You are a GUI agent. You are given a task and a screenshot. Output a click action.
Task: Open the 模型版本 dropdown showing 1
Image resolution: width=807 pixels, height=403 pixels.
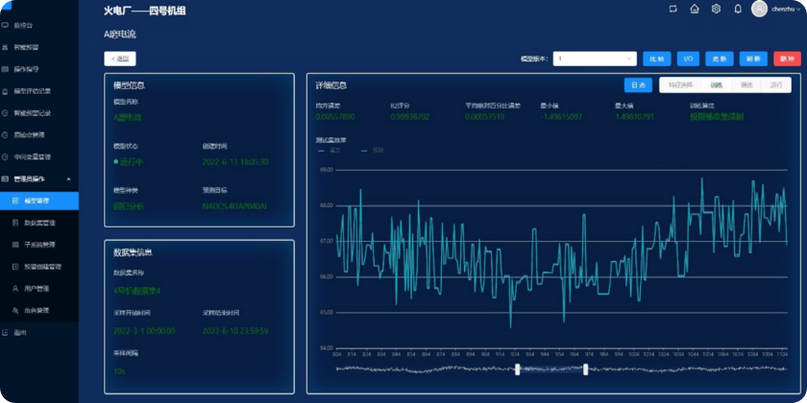pyautogui.click(x=595, y=59)
